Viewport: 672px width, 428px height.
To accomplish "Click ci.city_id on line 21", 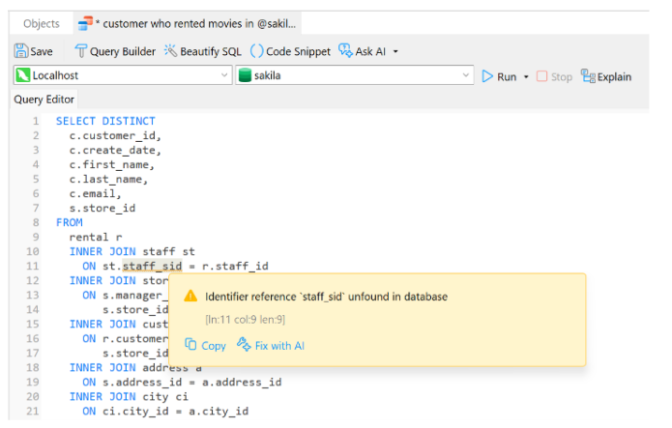I will (135, 412).
